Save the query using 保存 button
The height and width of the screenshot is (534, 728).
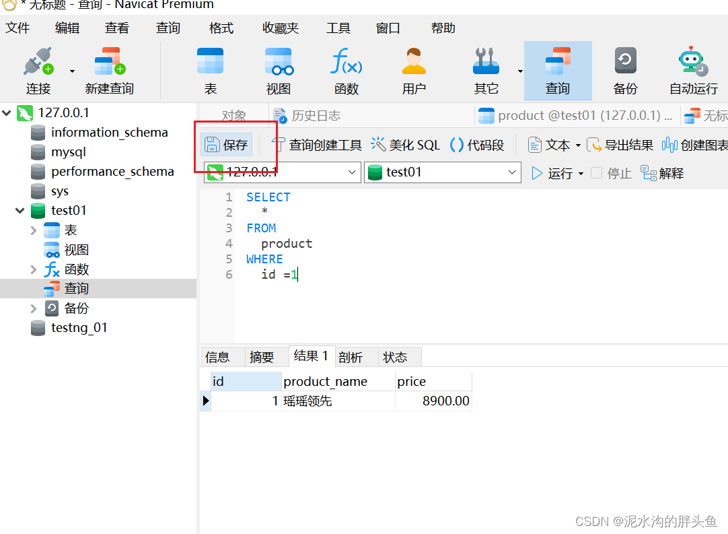tap(225, 144)
